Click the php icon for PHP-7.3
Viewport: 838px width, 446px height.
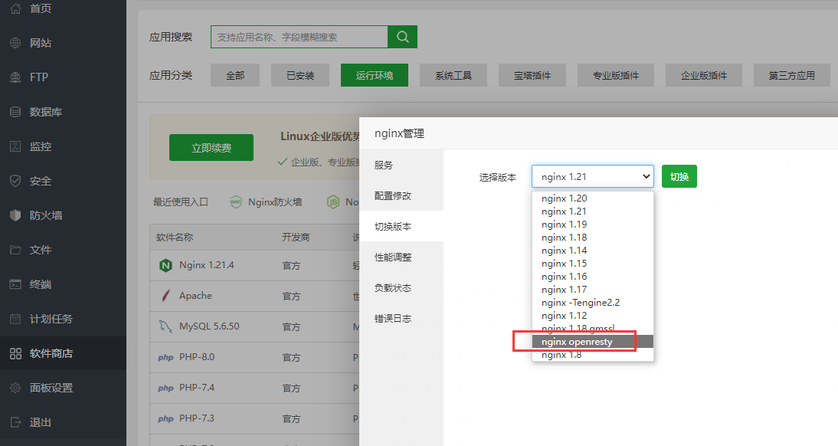[165, 418]
